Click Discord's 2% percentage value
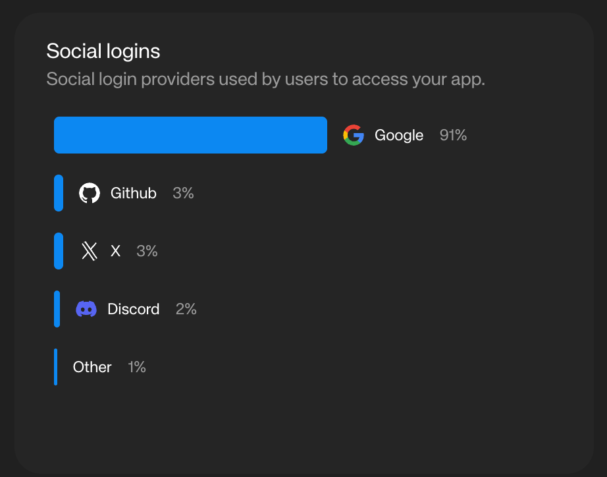 (186, 309)
